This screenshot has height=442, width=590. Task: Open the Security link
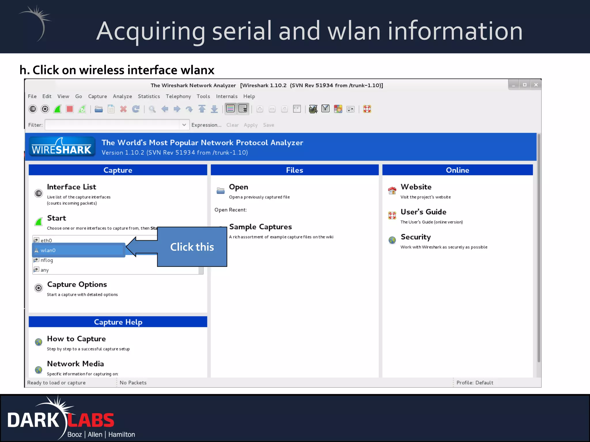(416, 237)
